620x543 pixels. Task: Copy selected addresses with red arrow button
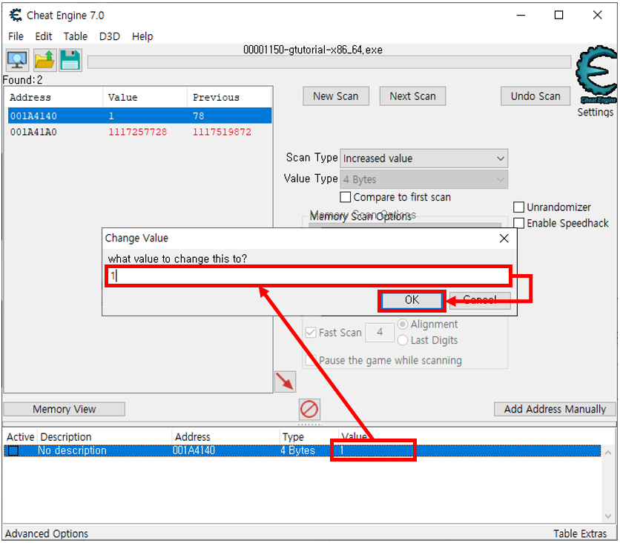tap(285, 382)
